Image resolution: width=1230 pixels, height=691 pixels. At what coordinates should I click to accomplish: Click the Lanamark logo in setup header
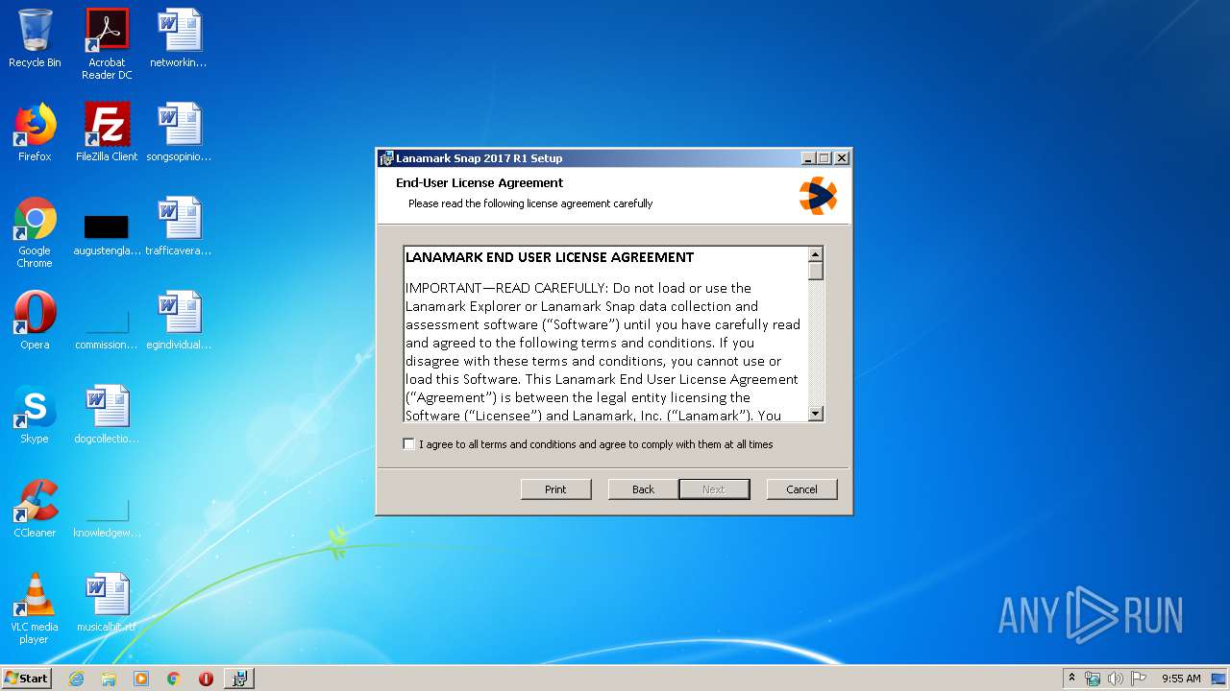pyautogui.click(x=818, y=195)
